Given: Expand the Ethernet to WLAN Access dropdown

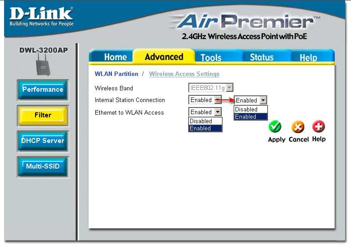Looking at the screenshot, I should (x=205, y=112).
